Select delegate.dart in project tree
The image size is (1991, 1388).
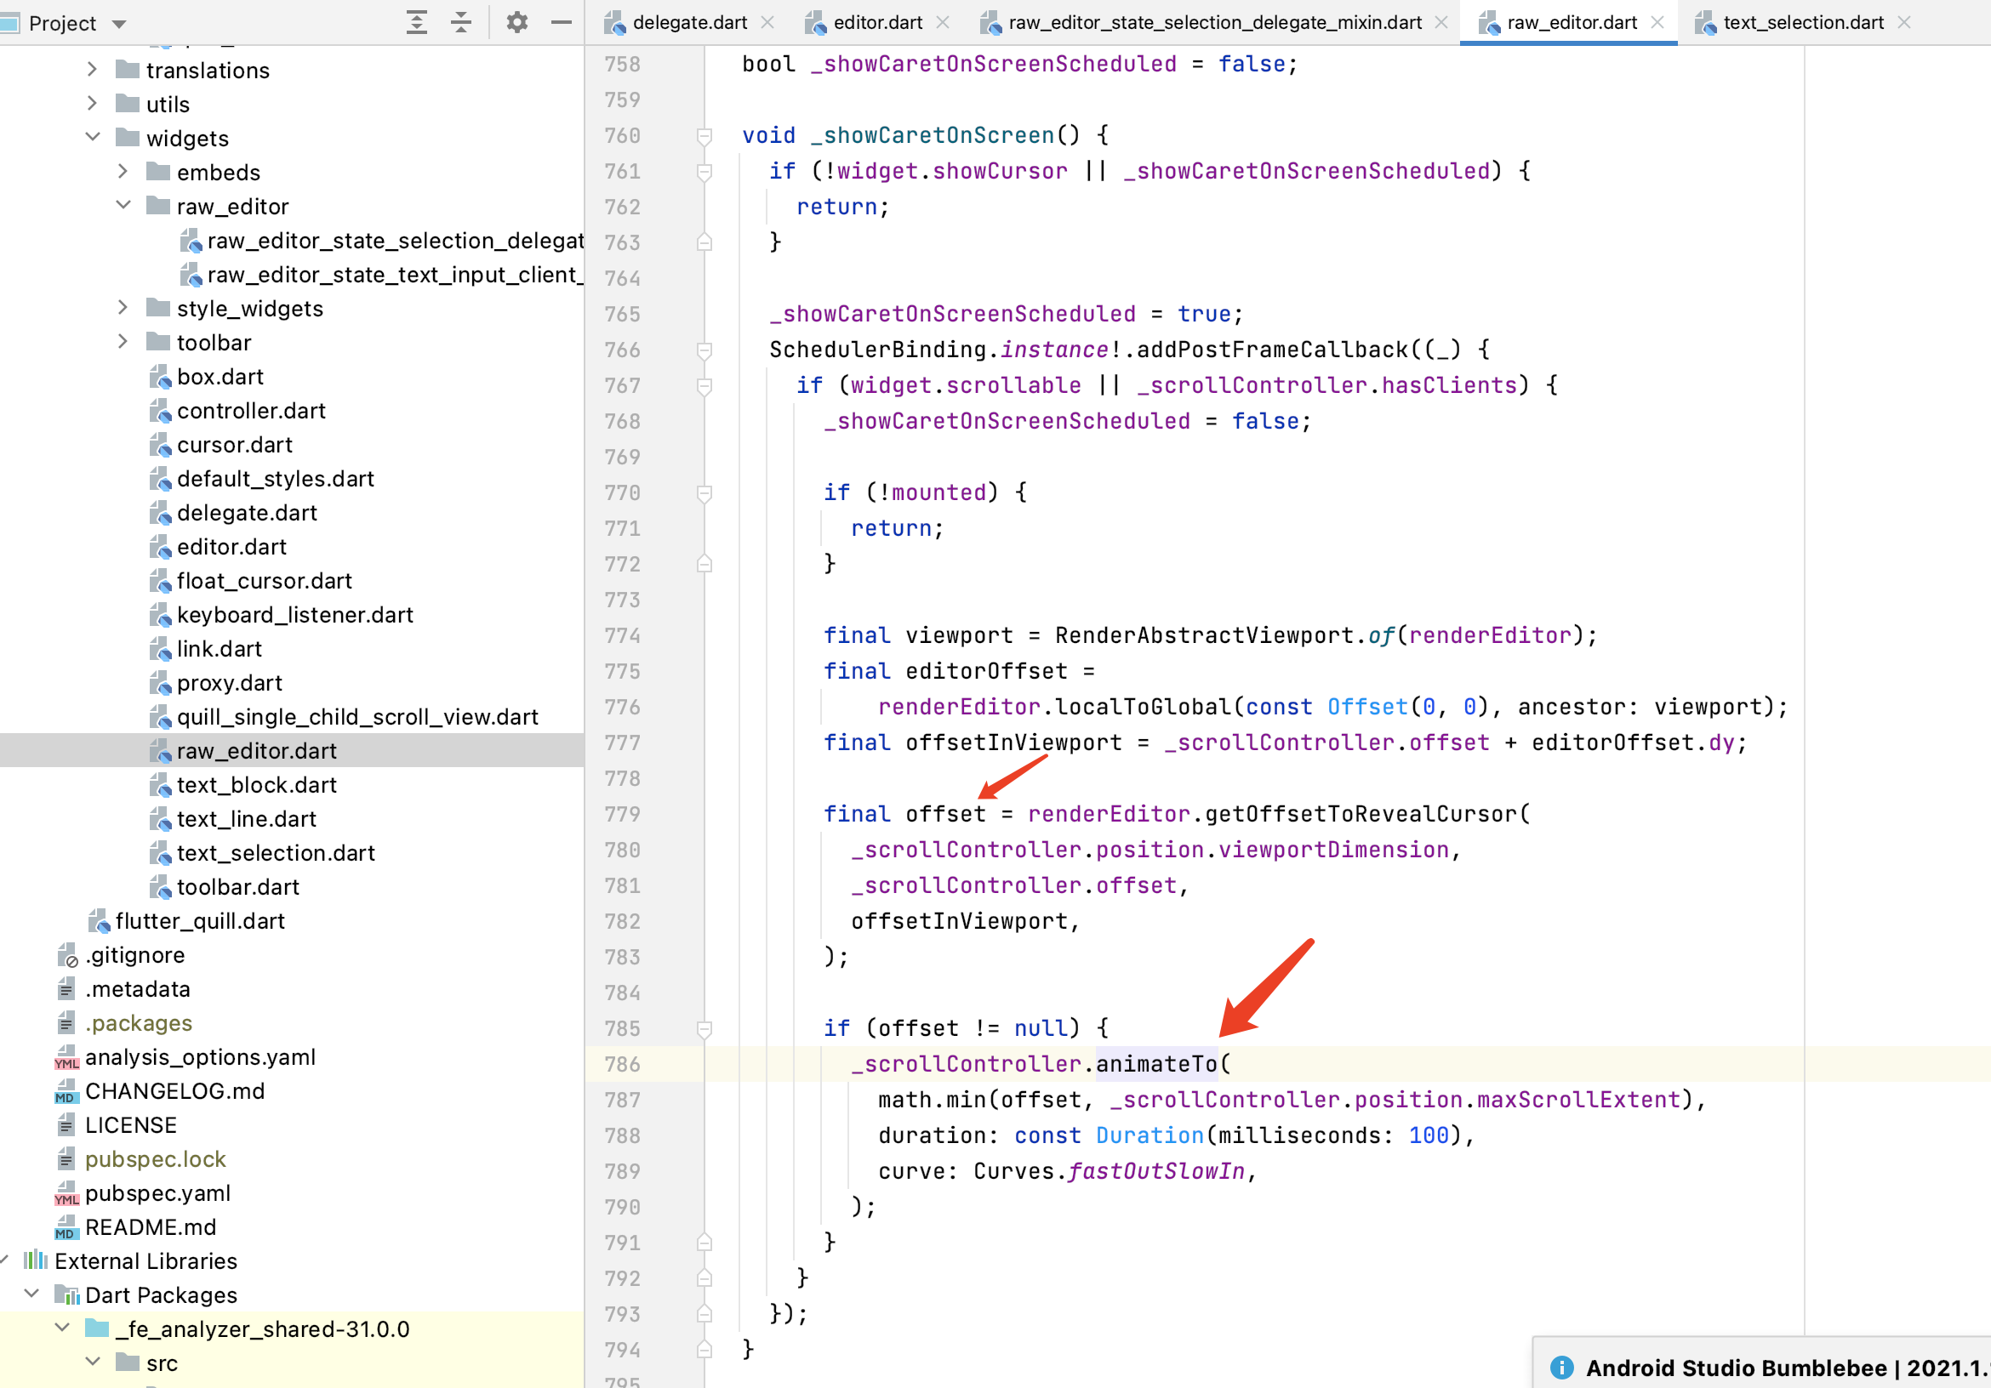[246, 512]
